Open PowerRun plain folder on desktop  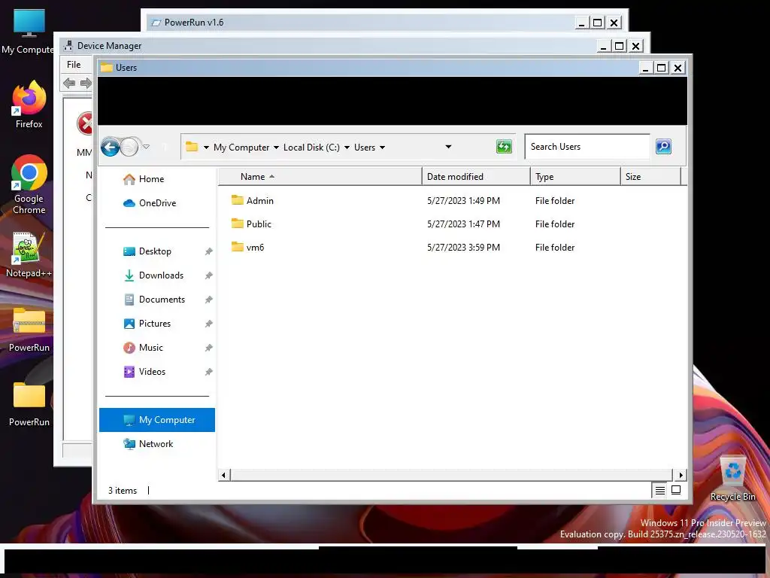29,404
